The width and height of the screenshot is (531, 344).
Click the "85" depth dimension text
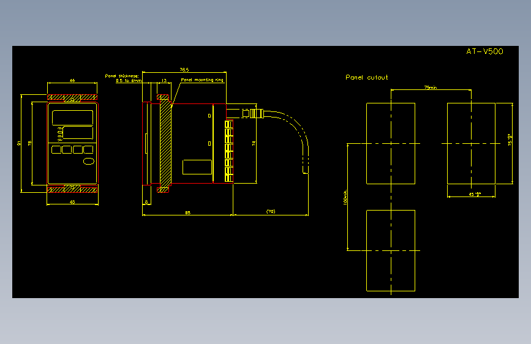[x=187, y=212]
